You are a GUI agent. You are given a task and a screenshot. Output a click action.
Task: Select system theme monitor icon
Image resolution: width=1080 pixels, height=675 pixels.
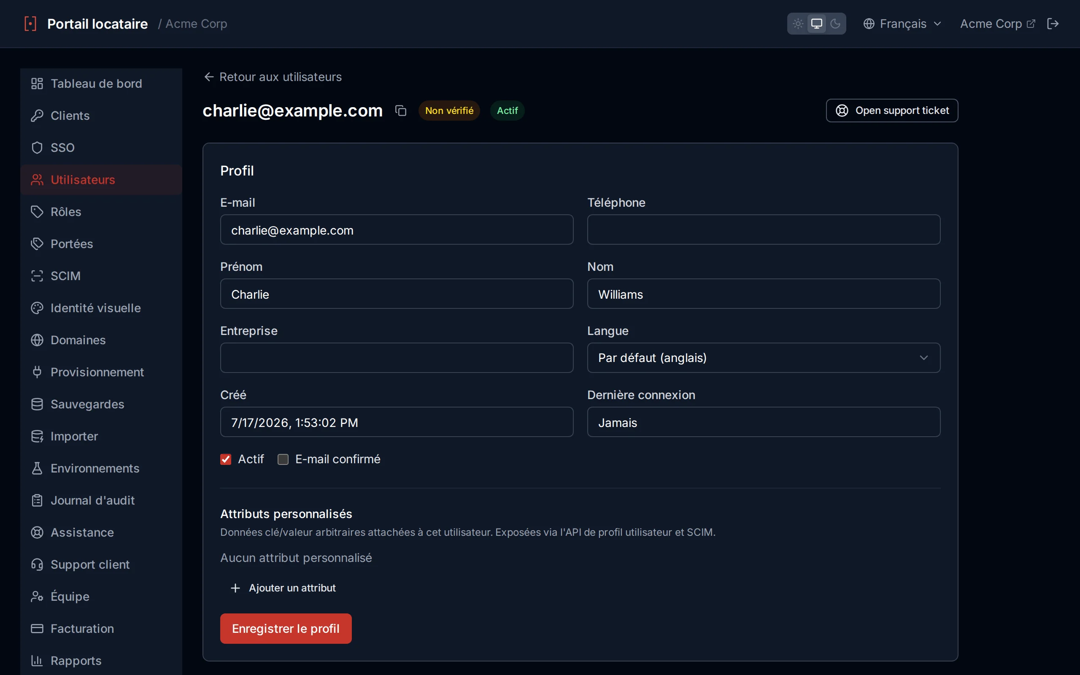click(816, 24)
